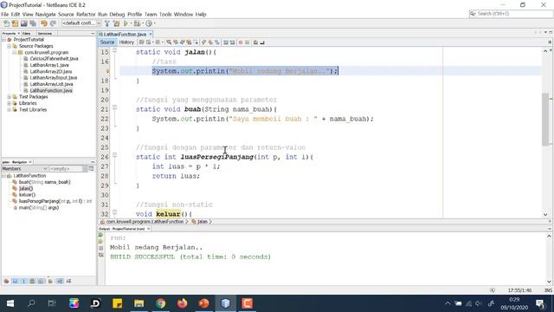554x312 pixels.
Task: Open Firefox from the taskbar
Action: (x=183, y=303)
